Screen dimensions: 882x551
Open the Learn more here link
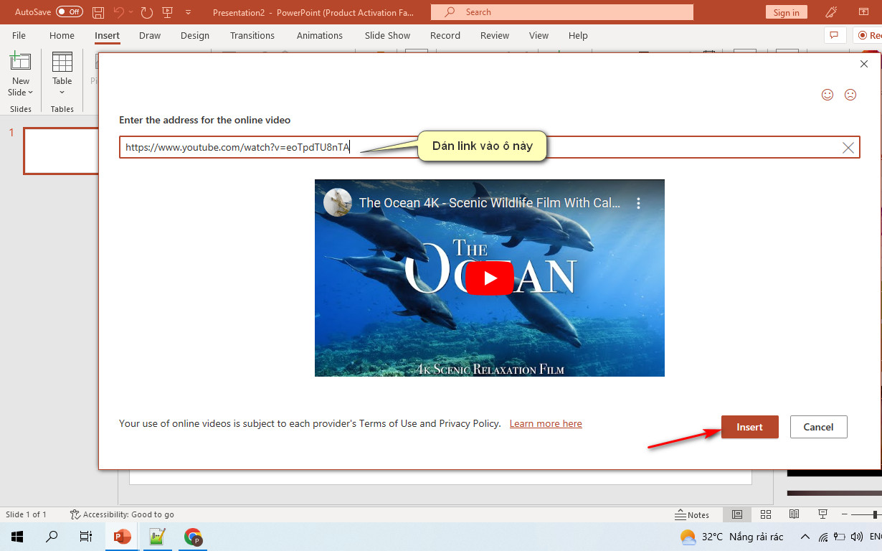coord(546,424)
